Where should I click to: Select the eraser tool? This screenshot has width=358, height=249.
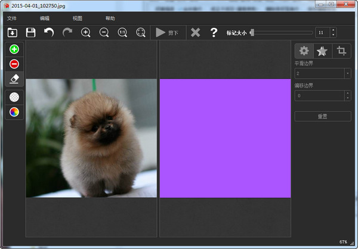click(x=14, y=79)
